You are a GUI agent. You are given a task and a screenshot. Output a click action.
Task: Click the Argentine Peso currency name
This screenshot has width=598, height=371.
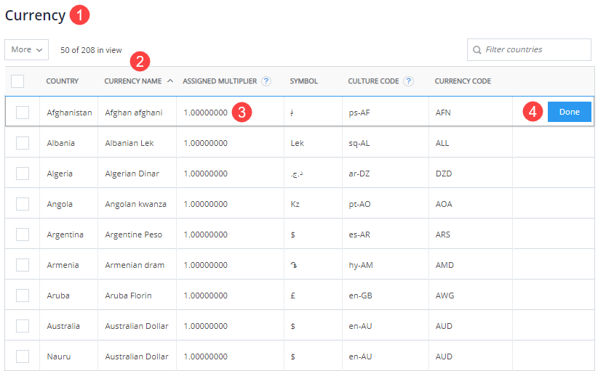point(133,235)
